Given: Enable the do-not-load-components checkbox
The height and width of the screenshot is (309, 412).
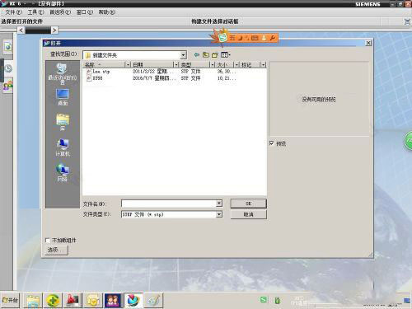Looking at the screenshot, I should [48, 241].
